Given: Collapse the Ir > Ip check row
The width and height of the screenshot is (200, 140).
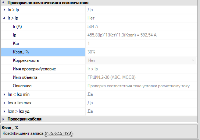Looking at the screenshot, I should click(x=4, y=18).
